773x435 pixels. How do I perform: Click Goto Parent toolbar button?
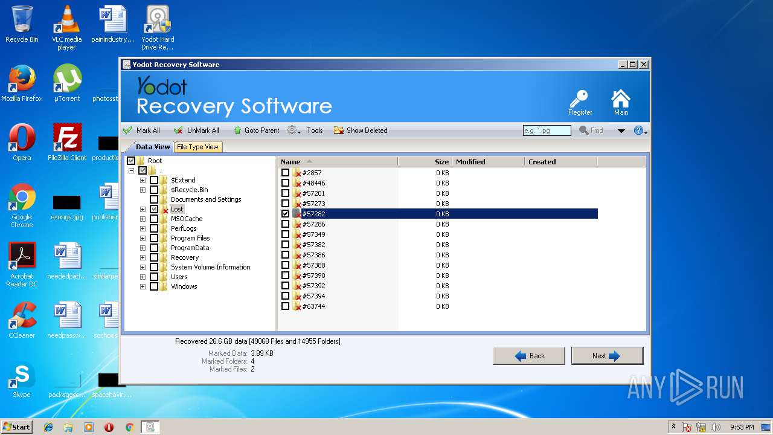[256, 130]
